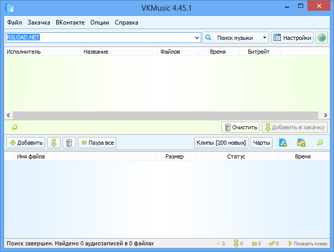334x252 pixels.
Task: Open the Справка menu
Action: (127, 22)
